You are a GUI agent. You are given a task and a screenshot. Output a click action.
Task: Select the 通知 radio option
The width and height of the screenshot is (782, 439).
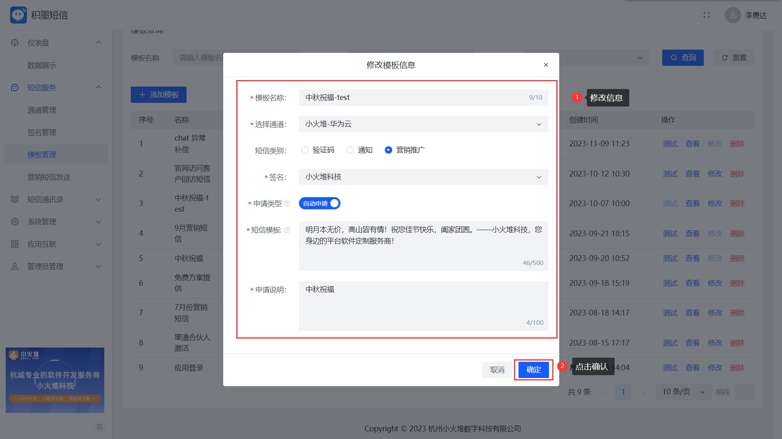[350, 150]
